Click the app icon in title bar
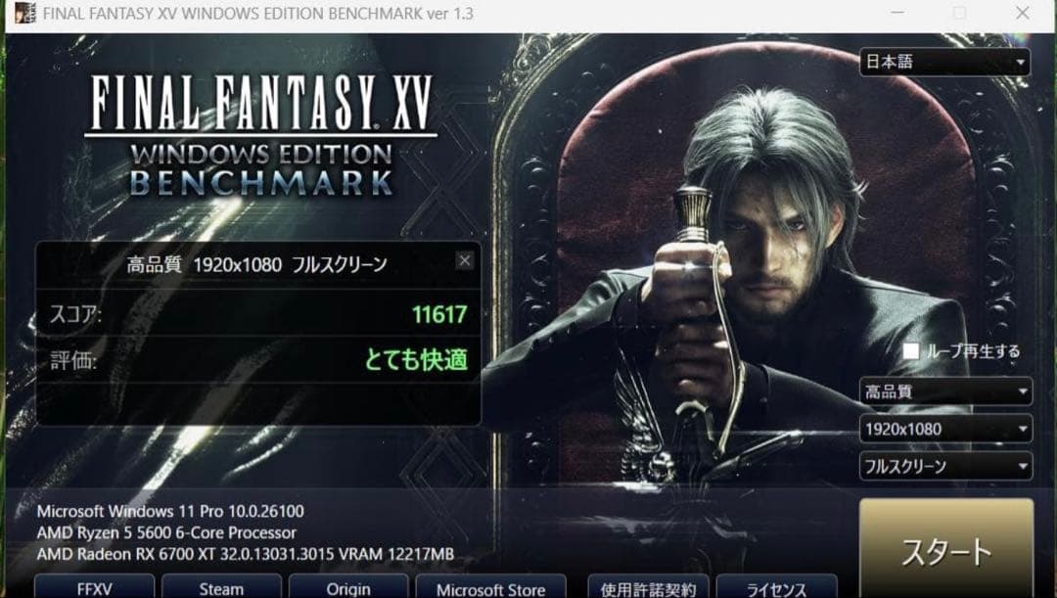Screen dimensions: 1057x598 click(24, 13)
